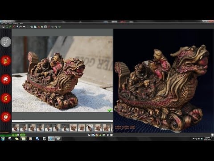The height and width of the screenshot is (161, 214).
Task: Select the green pen marking tool
Action: pyautogui.click(x=10, y=27)
